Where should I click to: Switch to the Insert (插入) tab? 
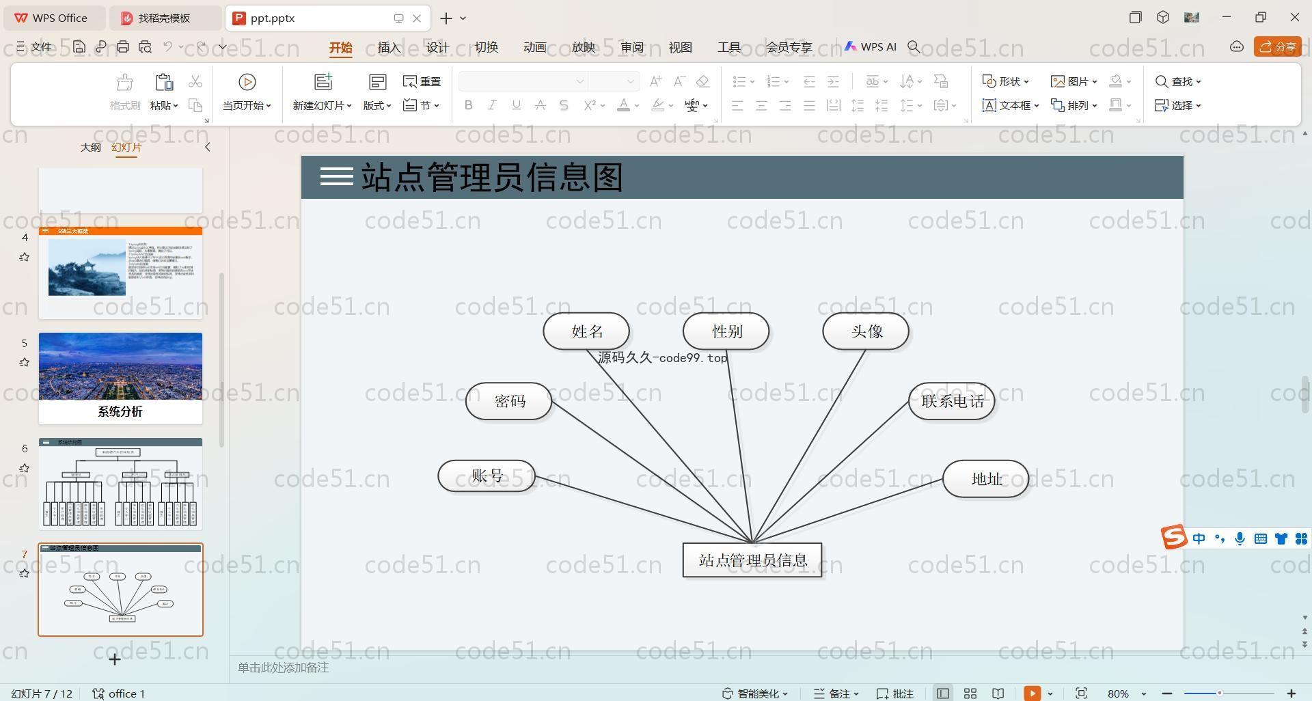389,47
